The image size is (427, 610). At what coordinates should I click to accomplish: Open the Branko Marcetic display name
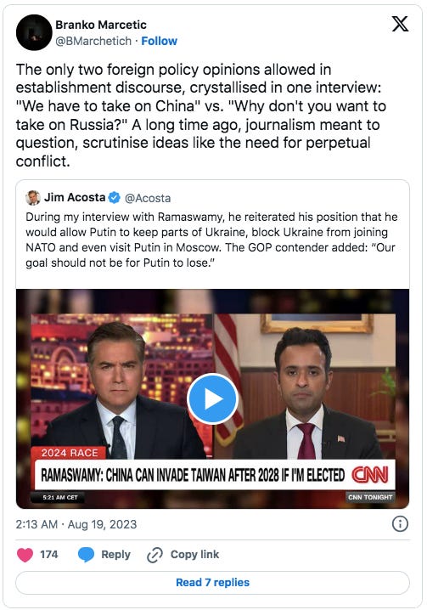[x=101, y=25]
